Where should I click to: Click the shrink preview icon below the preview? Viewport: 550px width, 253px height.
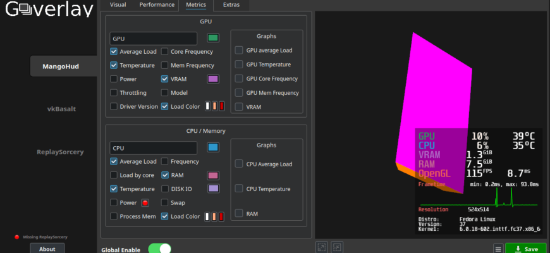337,247
